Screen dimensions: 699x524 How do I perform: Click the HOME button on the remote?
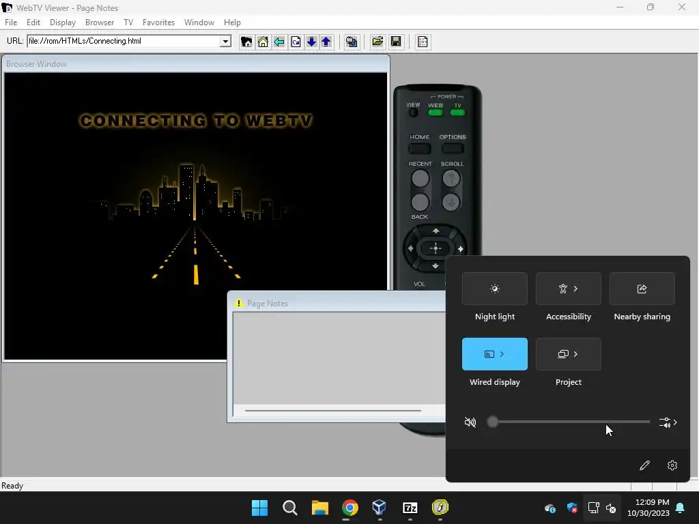pos(420,148)
